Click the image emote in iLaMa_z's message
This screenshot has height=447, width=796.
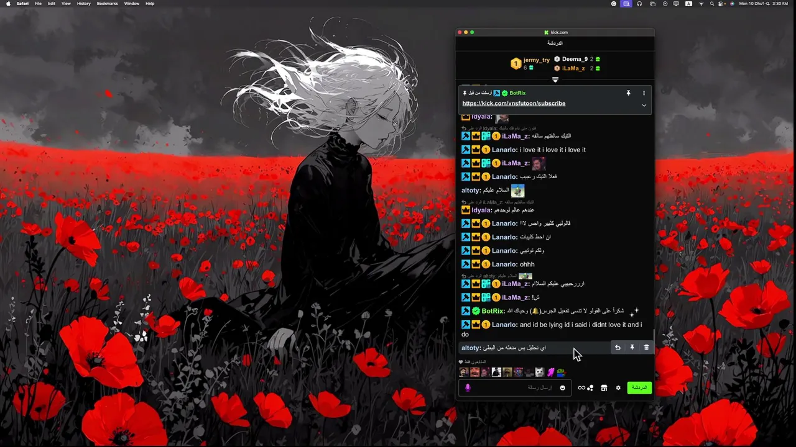[x=539, y=163]
